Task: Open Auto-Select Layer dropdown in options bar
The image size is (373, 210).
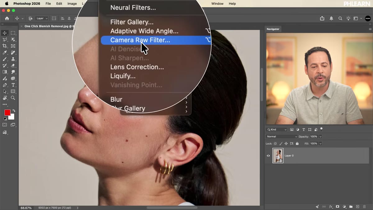Action: (42, 18)
